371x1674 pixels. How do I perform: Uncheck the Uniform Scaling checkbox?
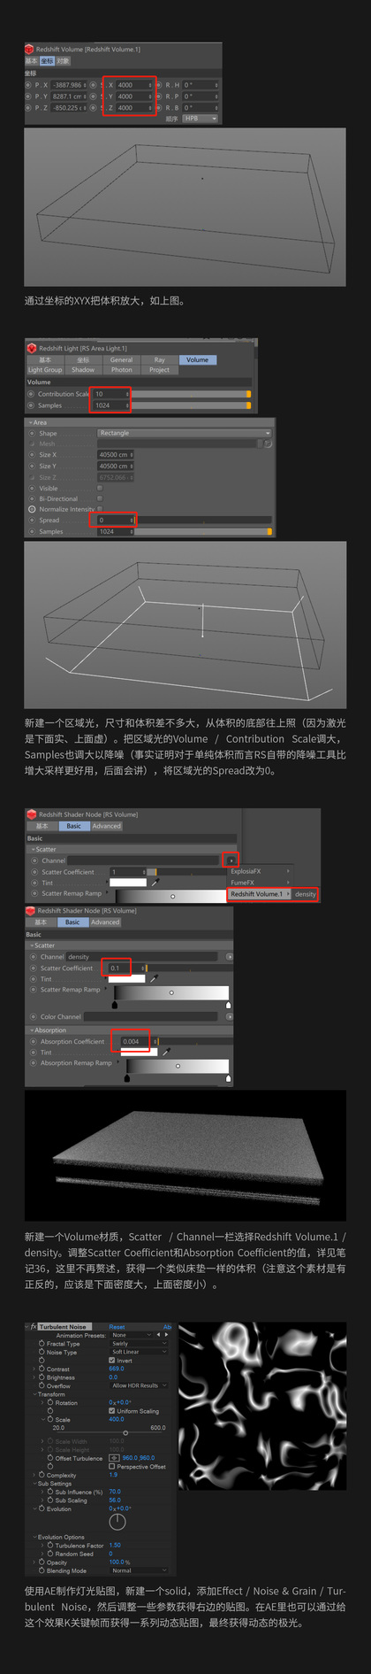click(x=111, y=1411)
